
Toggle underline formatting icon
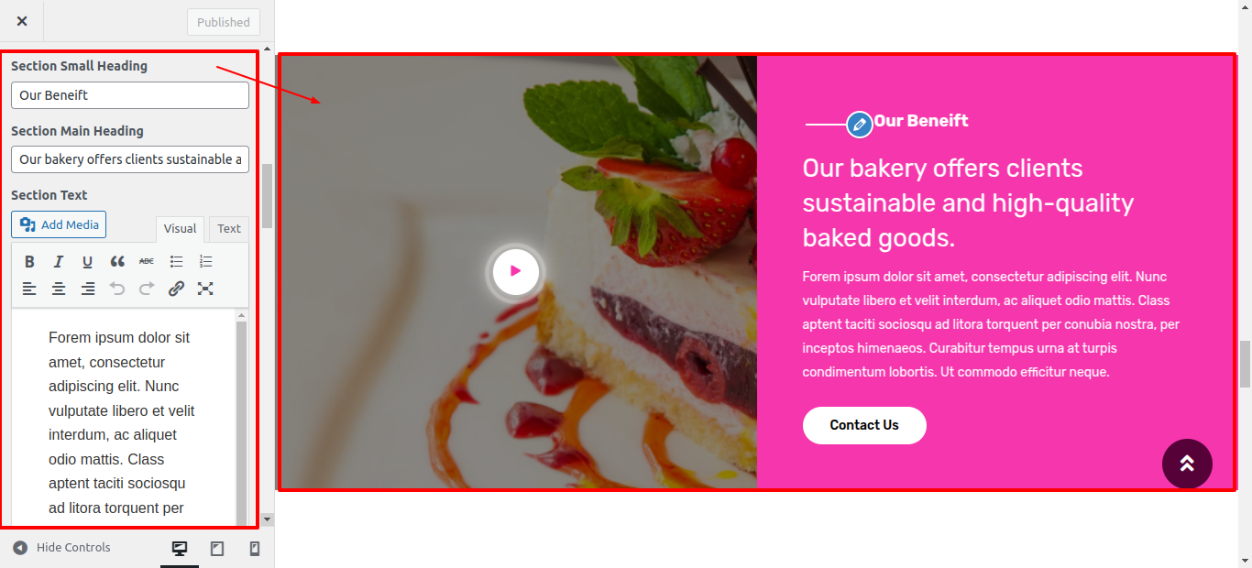88,262
